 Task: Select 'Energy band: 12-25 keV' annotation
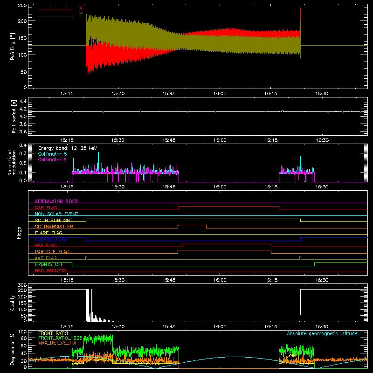coord(68,148)
